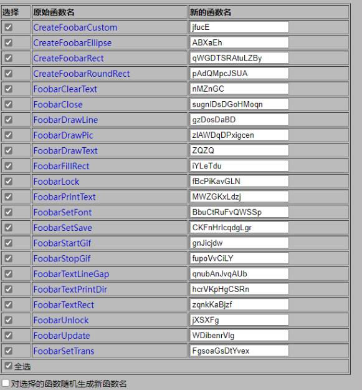Deselect the FoobarSetTrans row checkbox
The image size is (362, 390).
pos(9,351)
